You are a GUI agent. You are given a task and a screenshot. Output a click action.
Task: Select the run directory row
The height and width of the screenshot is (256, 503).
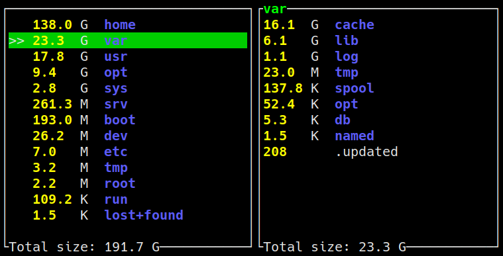coord(128,199)
